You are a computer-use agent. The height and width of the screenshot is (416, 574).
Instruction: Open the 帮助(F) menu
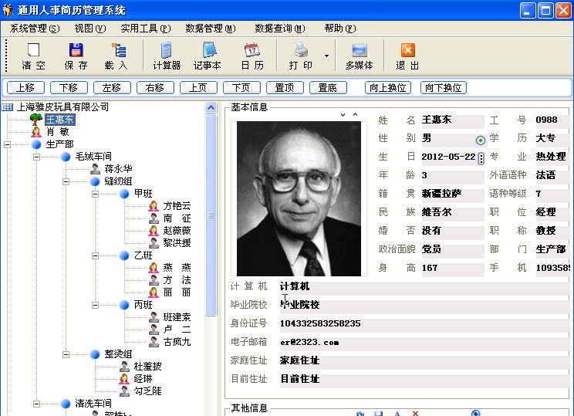pyautogui.click(x=340, y=29)
